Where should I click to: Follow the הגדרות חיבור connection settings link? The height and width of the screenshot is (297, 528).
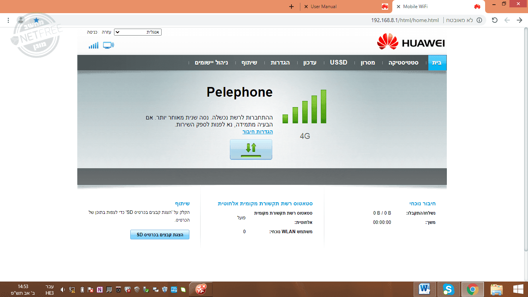[258, 132]
